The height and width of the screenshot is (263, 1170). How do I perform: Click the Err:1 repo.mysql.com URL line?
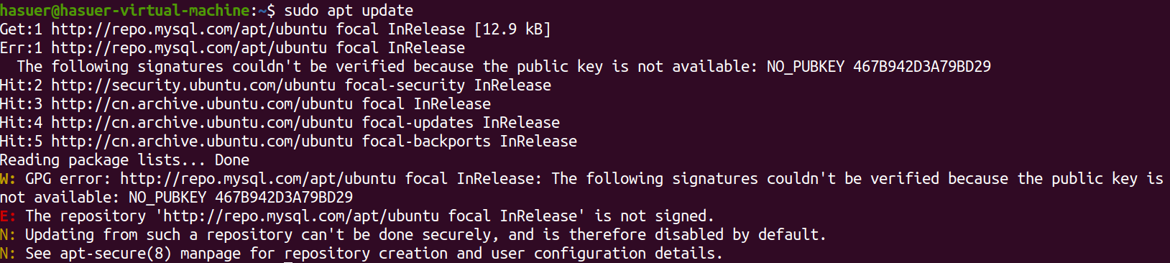[232, 48]
